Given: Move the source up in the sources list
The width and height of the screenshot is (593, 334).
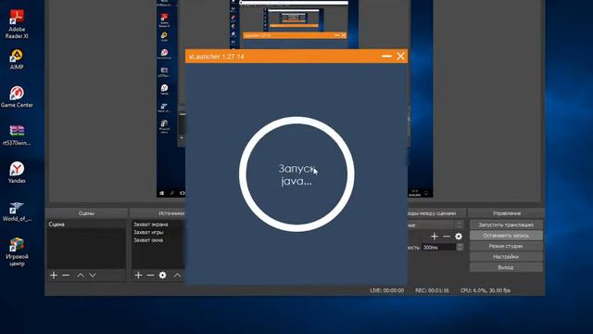Looking at the screenshot, I should tap(177, 276).
